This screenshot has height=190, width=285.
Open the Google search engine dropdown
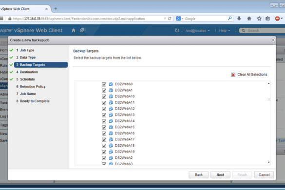click(183, 19)
